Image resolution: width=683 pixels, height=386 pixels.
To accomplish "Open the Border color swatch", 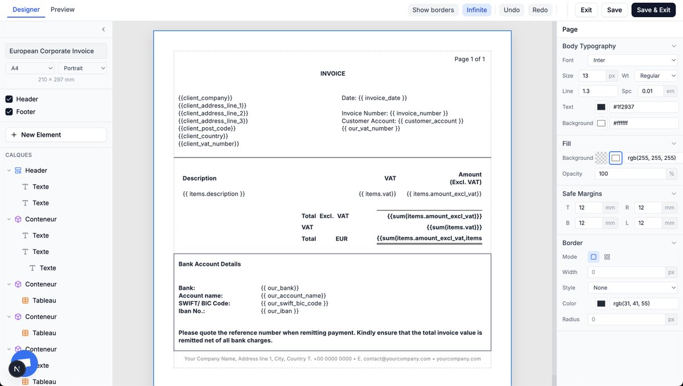I will tap(601, 304).
